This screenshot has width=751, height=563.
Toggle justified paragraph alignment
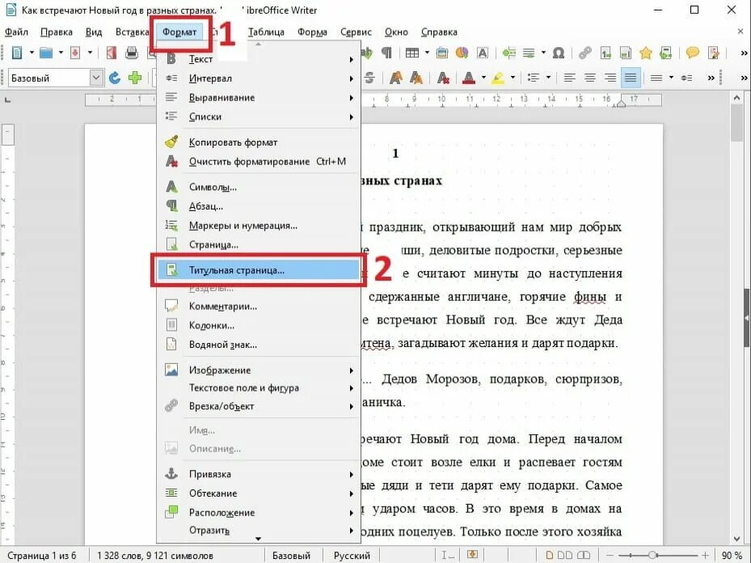(x=631, y=78)
